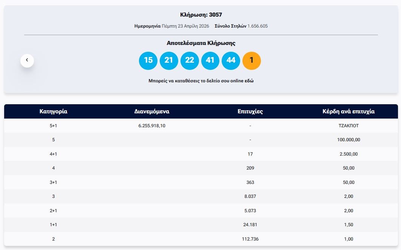Image resolution: width=401 pixels, height=250 pixels.
Task: Open the online ticket submission link
Action: pyautogui.click(x=201, y=81)
